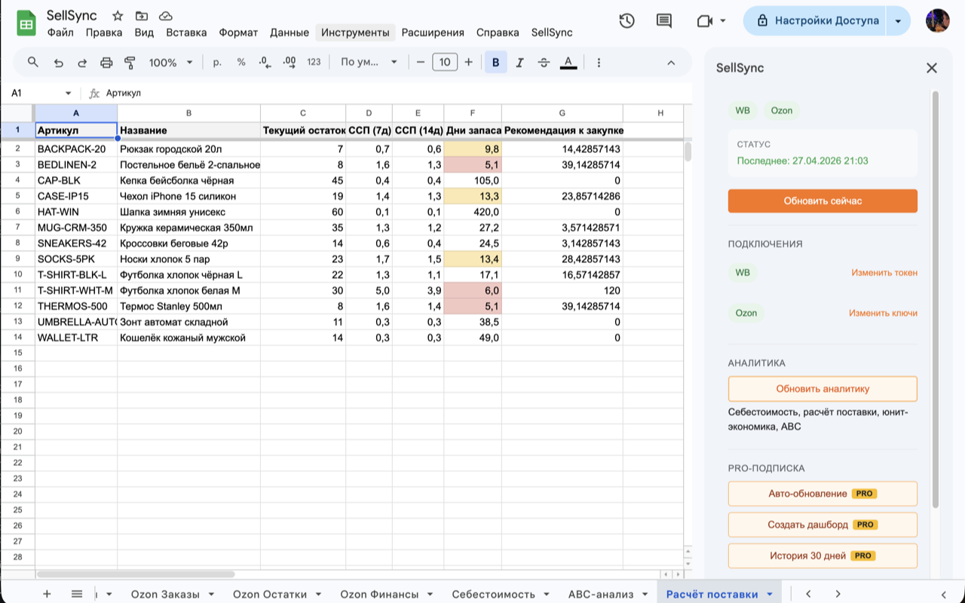
Task: Select the cell containing THERMOS-500
Action: [76, 307]
